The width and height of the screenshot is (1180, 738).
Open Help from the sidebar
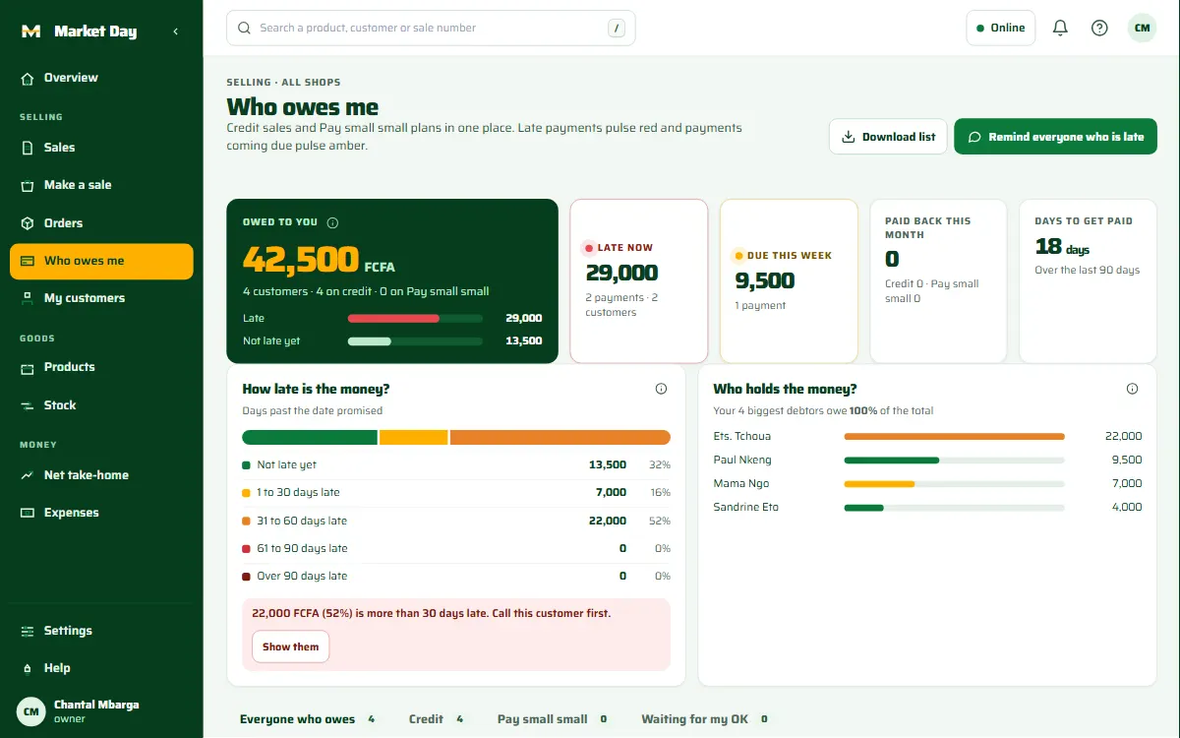tap(101, 668)
